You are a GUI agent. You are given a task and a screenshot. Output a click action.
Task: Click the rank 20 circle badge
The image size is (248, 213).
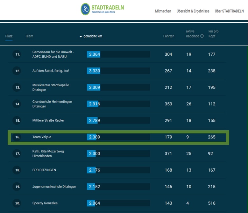click(17, 203)
